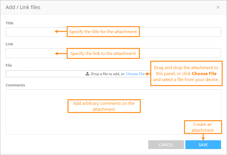The height and width of the screenshot is (155, 227).
Task: Click the "Title" field label
Action: pyautogui.click(x=10, y=23)
